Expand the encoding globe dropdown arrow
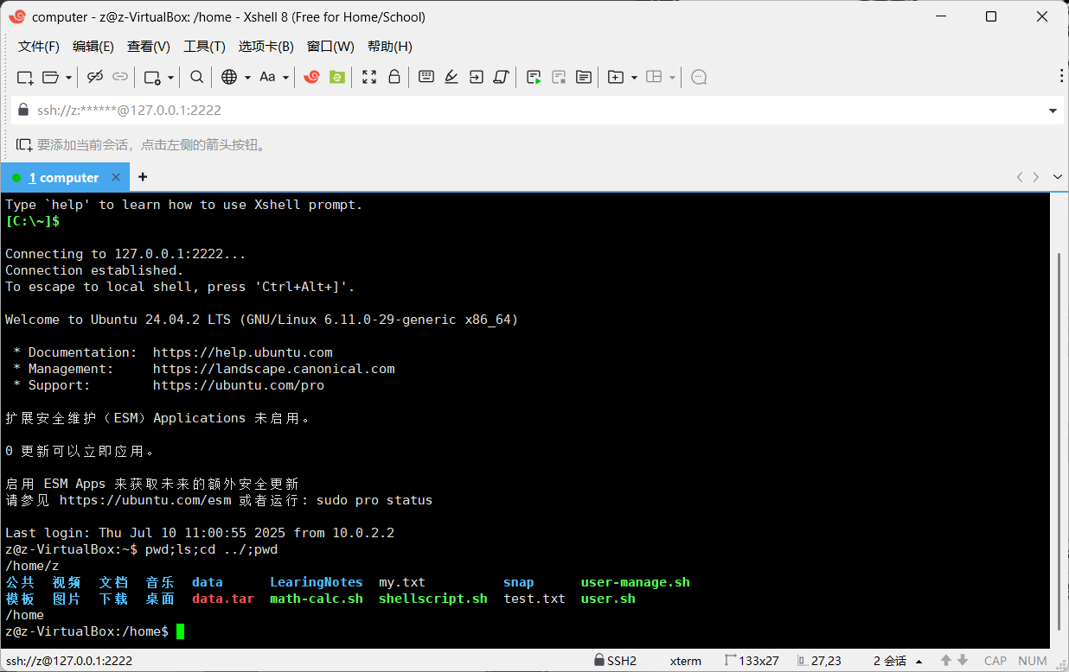 [x=247, y=77]
